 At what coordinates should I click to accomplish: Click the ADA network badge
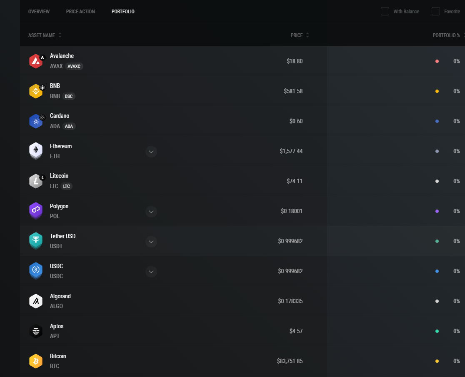pyautogui.click(x=69, y=126)
